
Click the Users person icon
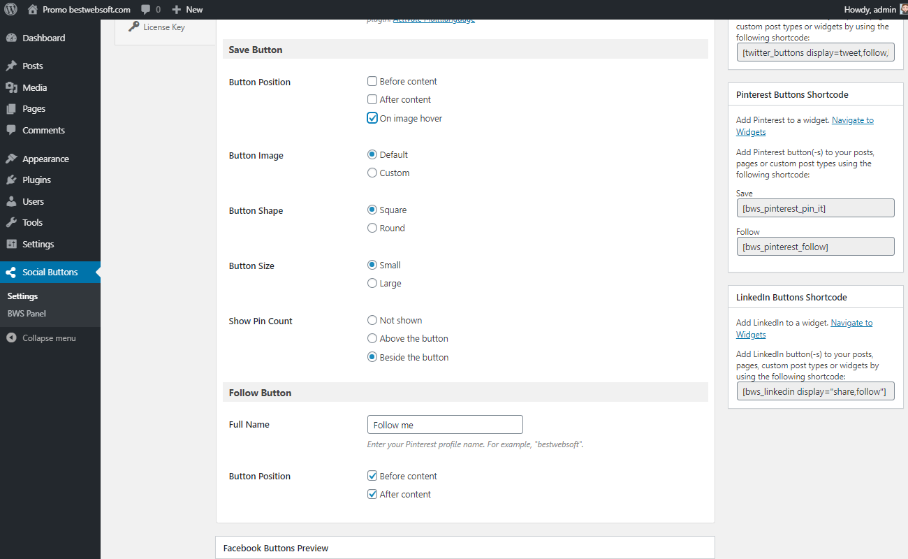click(11, 201)
